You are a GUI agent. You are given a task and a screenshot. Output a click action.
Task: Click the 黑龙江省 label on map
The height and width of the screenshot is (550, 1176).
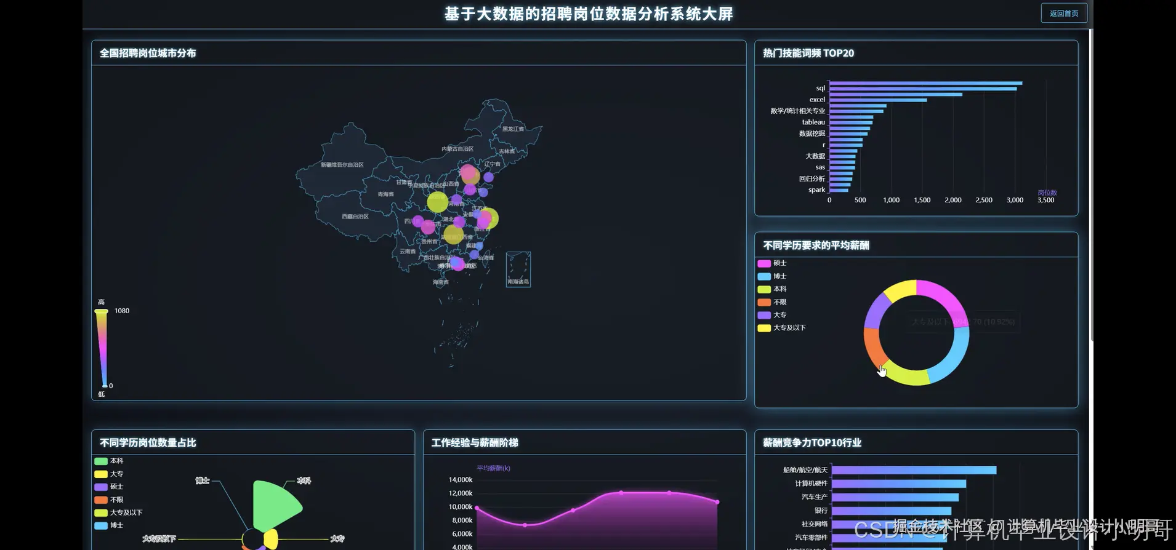(513, 129)
